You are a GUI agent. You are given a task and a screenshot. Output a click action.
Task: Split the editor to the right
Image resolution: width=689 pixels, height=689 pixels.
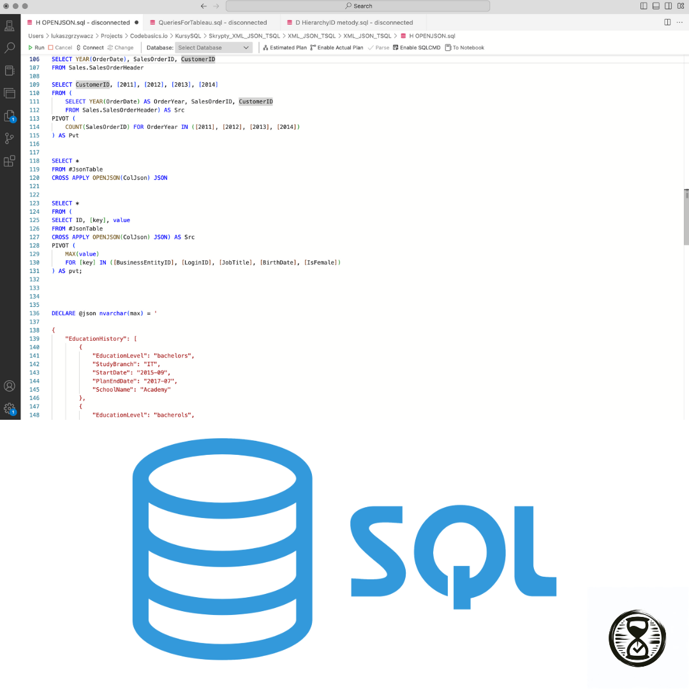(x=667, y=22)
